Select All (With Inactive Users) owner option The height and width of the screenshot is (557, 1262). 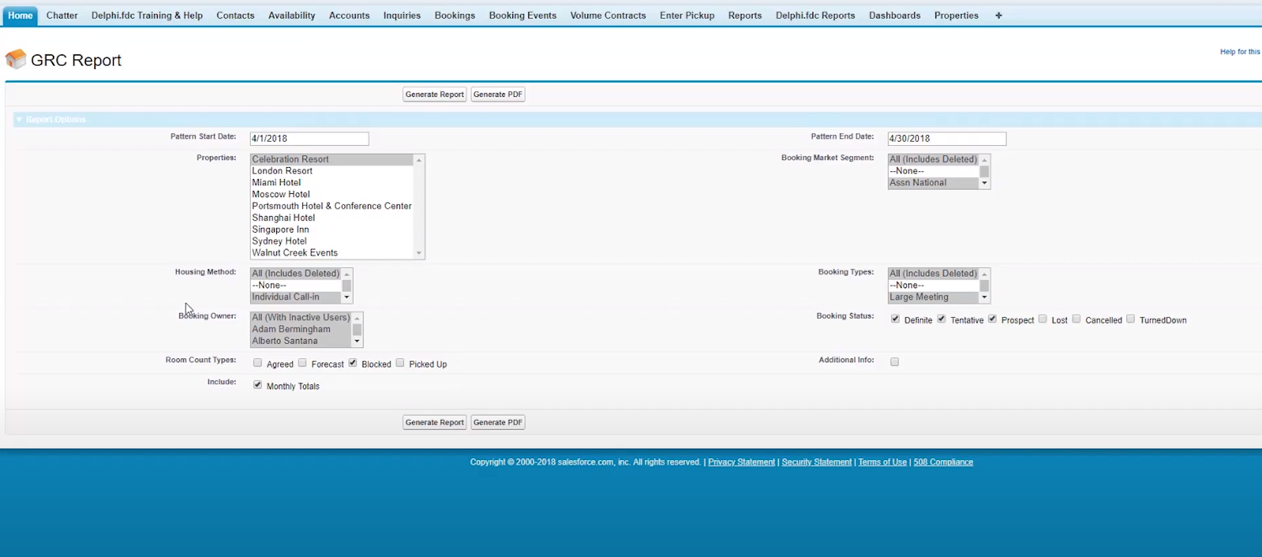tap(301, 318)
